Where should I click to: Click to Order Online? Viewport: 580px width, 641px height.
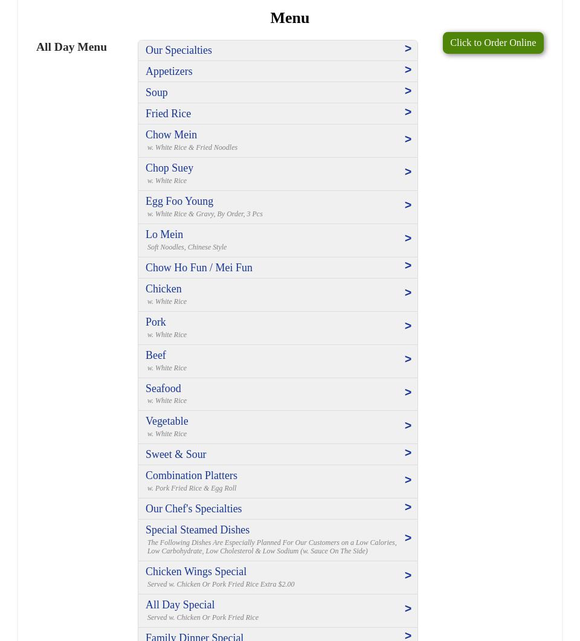[x=493, y=42]
